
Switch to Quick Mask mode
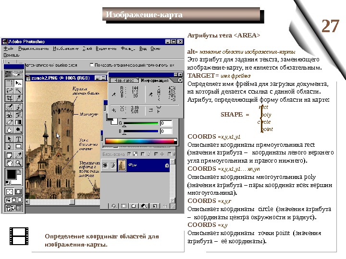click(x=18, y=192)
